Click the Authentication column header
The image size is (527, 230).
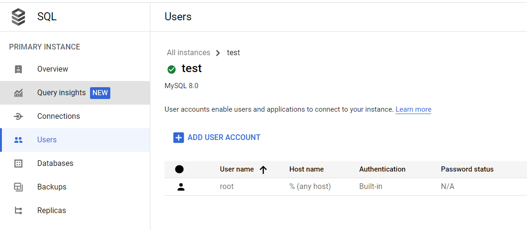382,170
